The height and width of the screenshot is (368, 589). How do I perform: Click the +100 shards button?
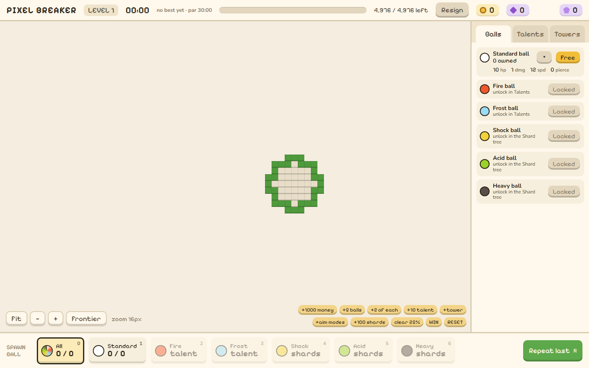[x=369, y=322]
